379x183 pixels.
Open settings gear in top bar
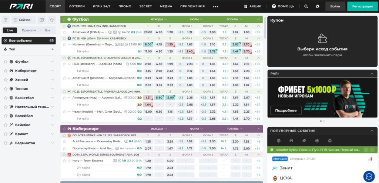tap(318, 6)
